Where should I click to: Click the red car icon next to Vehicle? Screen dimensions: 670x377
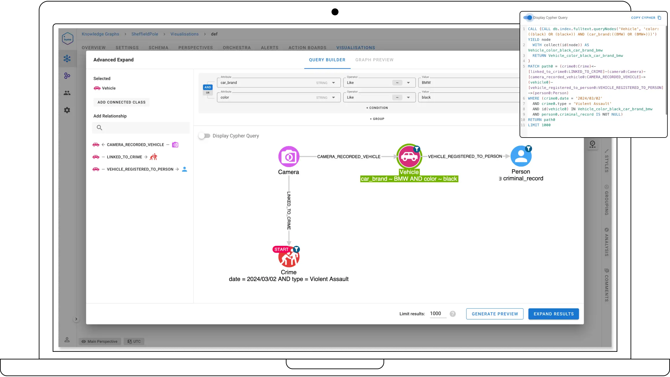click(97, 88)
